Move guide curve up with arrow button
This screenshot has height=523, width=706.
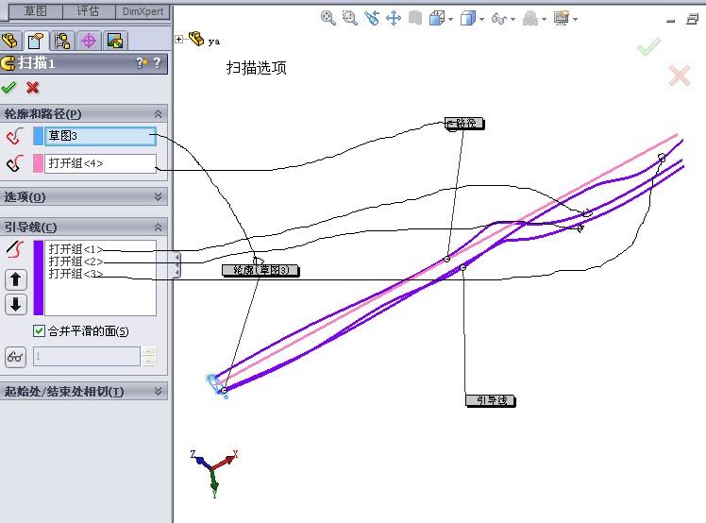click(x=16, y=279)
